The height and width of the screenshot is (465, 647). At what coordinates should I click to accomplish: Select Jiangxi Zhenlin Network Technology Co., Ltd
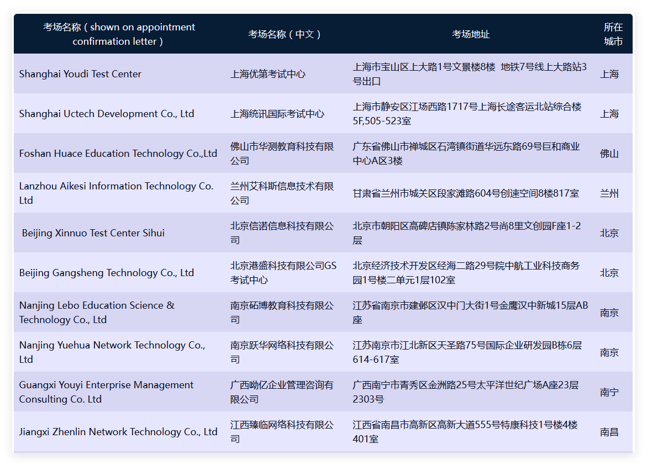[118, 431]
